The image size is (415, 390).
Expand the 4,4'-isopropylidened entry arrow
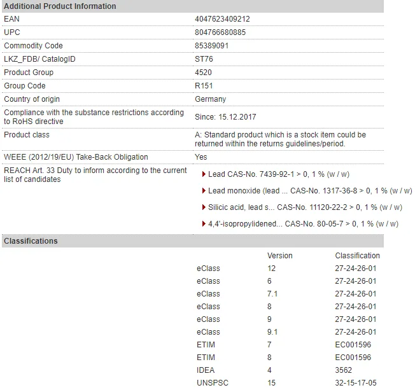pyautogui.click(x=204, y=224)
